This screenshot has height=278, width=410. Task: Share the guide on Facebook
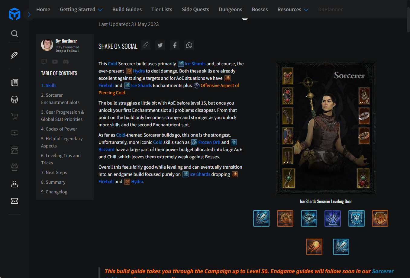coord(175,45)
